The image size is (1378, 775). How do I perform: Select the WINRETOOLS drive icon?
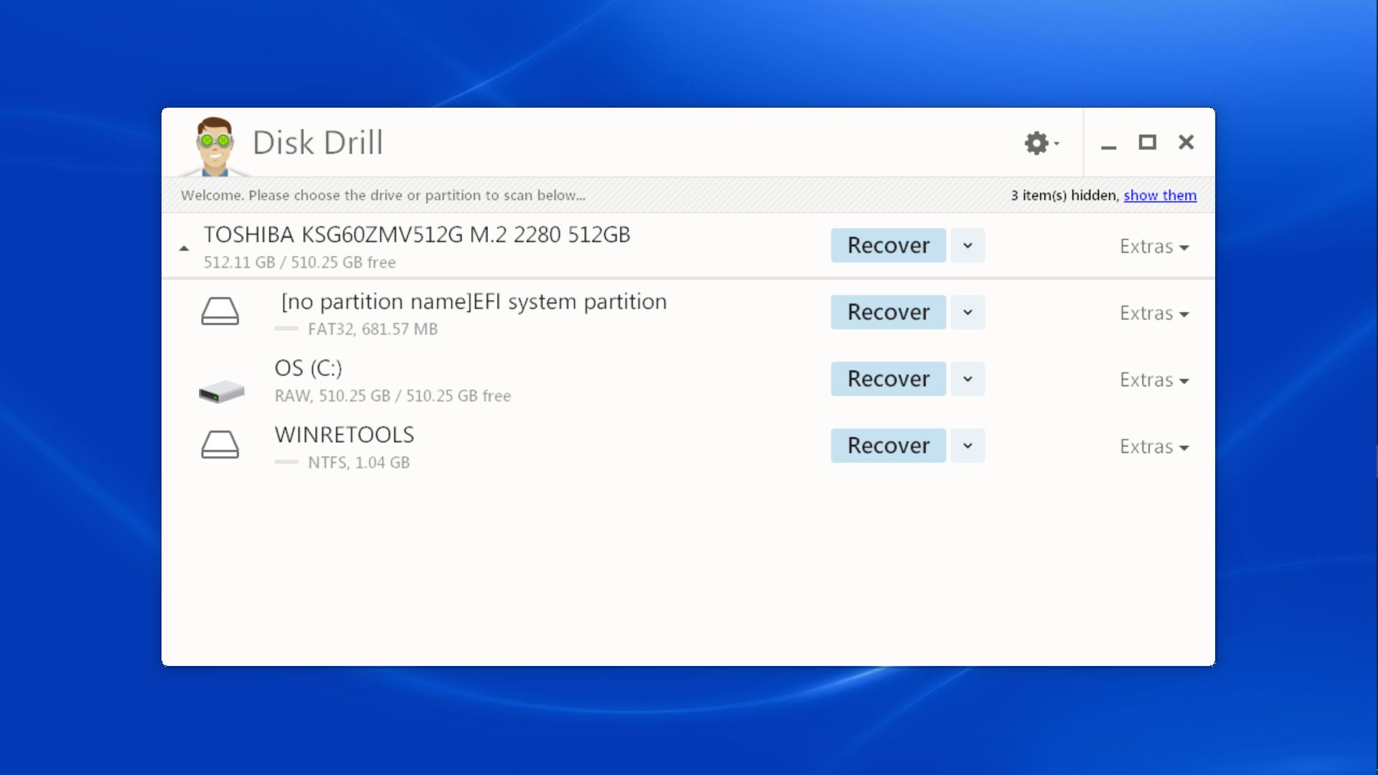click(x=220, y=445)
